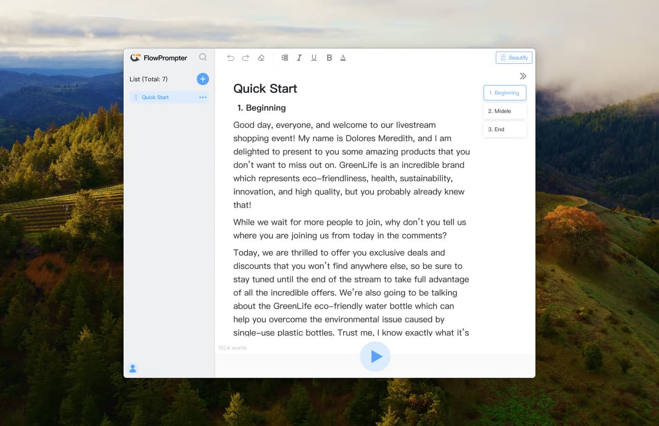The image size is (659, 426).
Task: Select '2. Midele' in the outline
Action: [x=504, y=111]
